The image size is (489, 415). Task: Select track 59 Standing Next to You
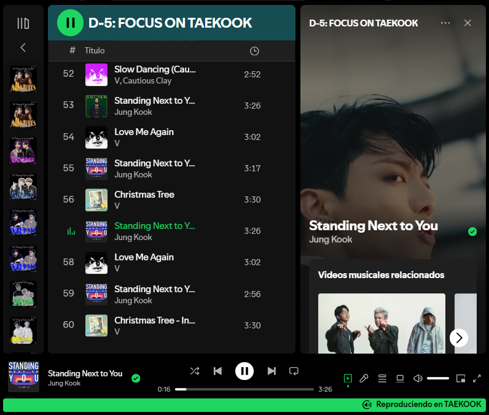tap(171, 294)
